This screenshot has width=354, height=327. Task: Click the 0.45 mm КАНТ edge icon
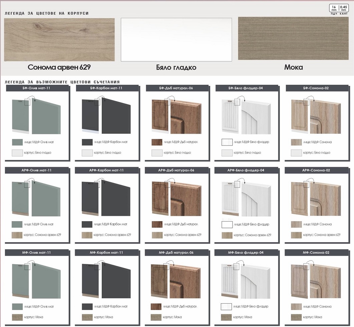(344, 9)
